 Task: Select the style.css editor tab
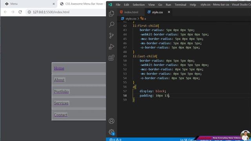click(x=157, y=12)
